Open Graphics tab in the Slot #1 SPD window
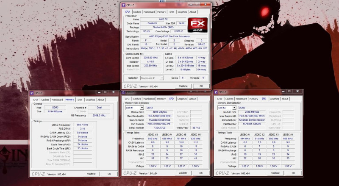339x186 pixels. 182,99
